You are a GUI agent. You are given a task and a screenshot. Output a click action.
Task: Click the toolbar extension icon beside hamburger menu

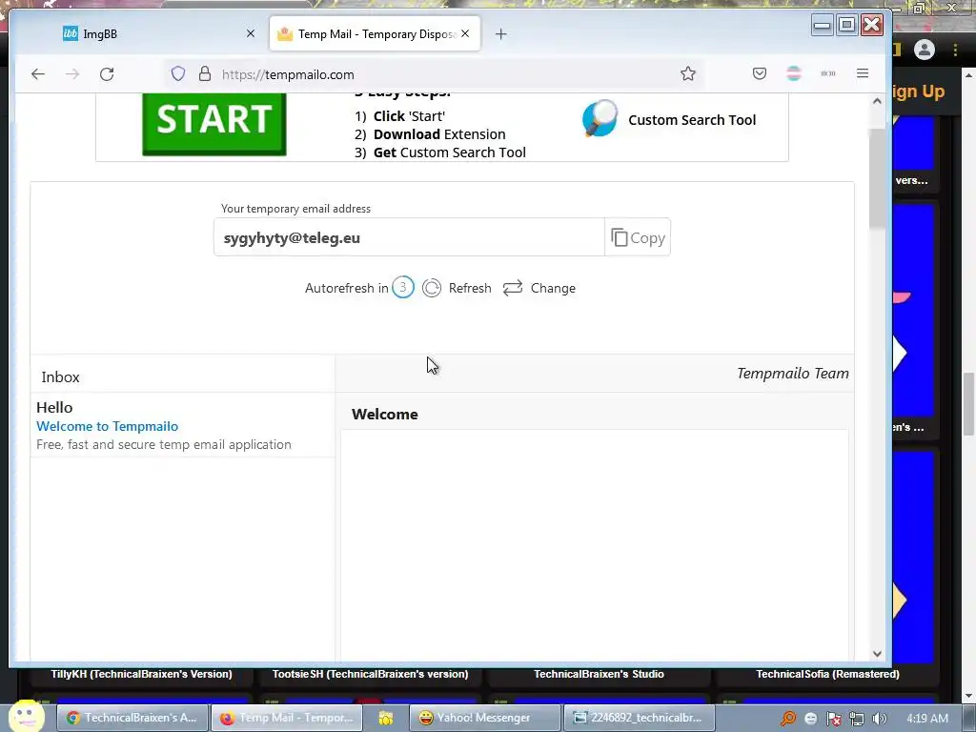coord(828,73)
